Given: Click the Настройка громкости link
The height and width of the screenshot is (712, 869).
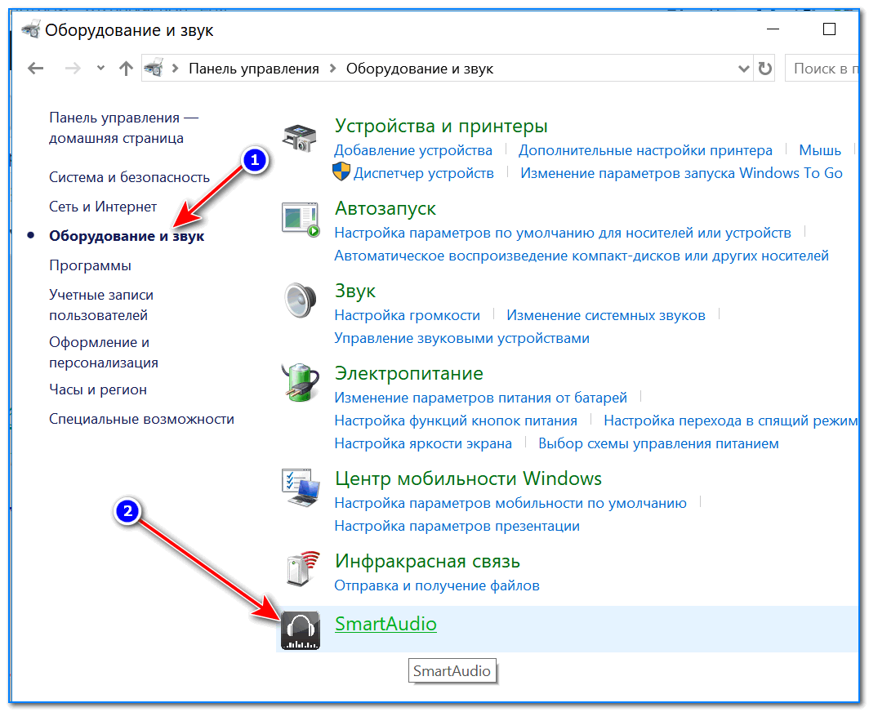Looking at the screenshot, I should (x=407, y=315).
